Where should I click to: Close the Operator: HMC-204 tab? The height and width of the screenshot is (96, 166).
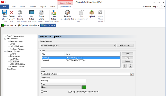(x=39, y=25)
